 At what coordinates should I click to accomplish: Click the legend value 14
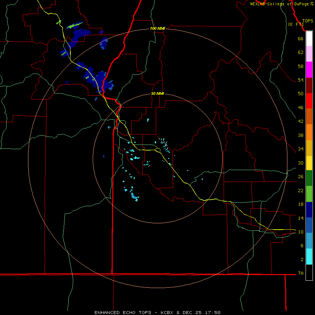click(x=301, y=218)
